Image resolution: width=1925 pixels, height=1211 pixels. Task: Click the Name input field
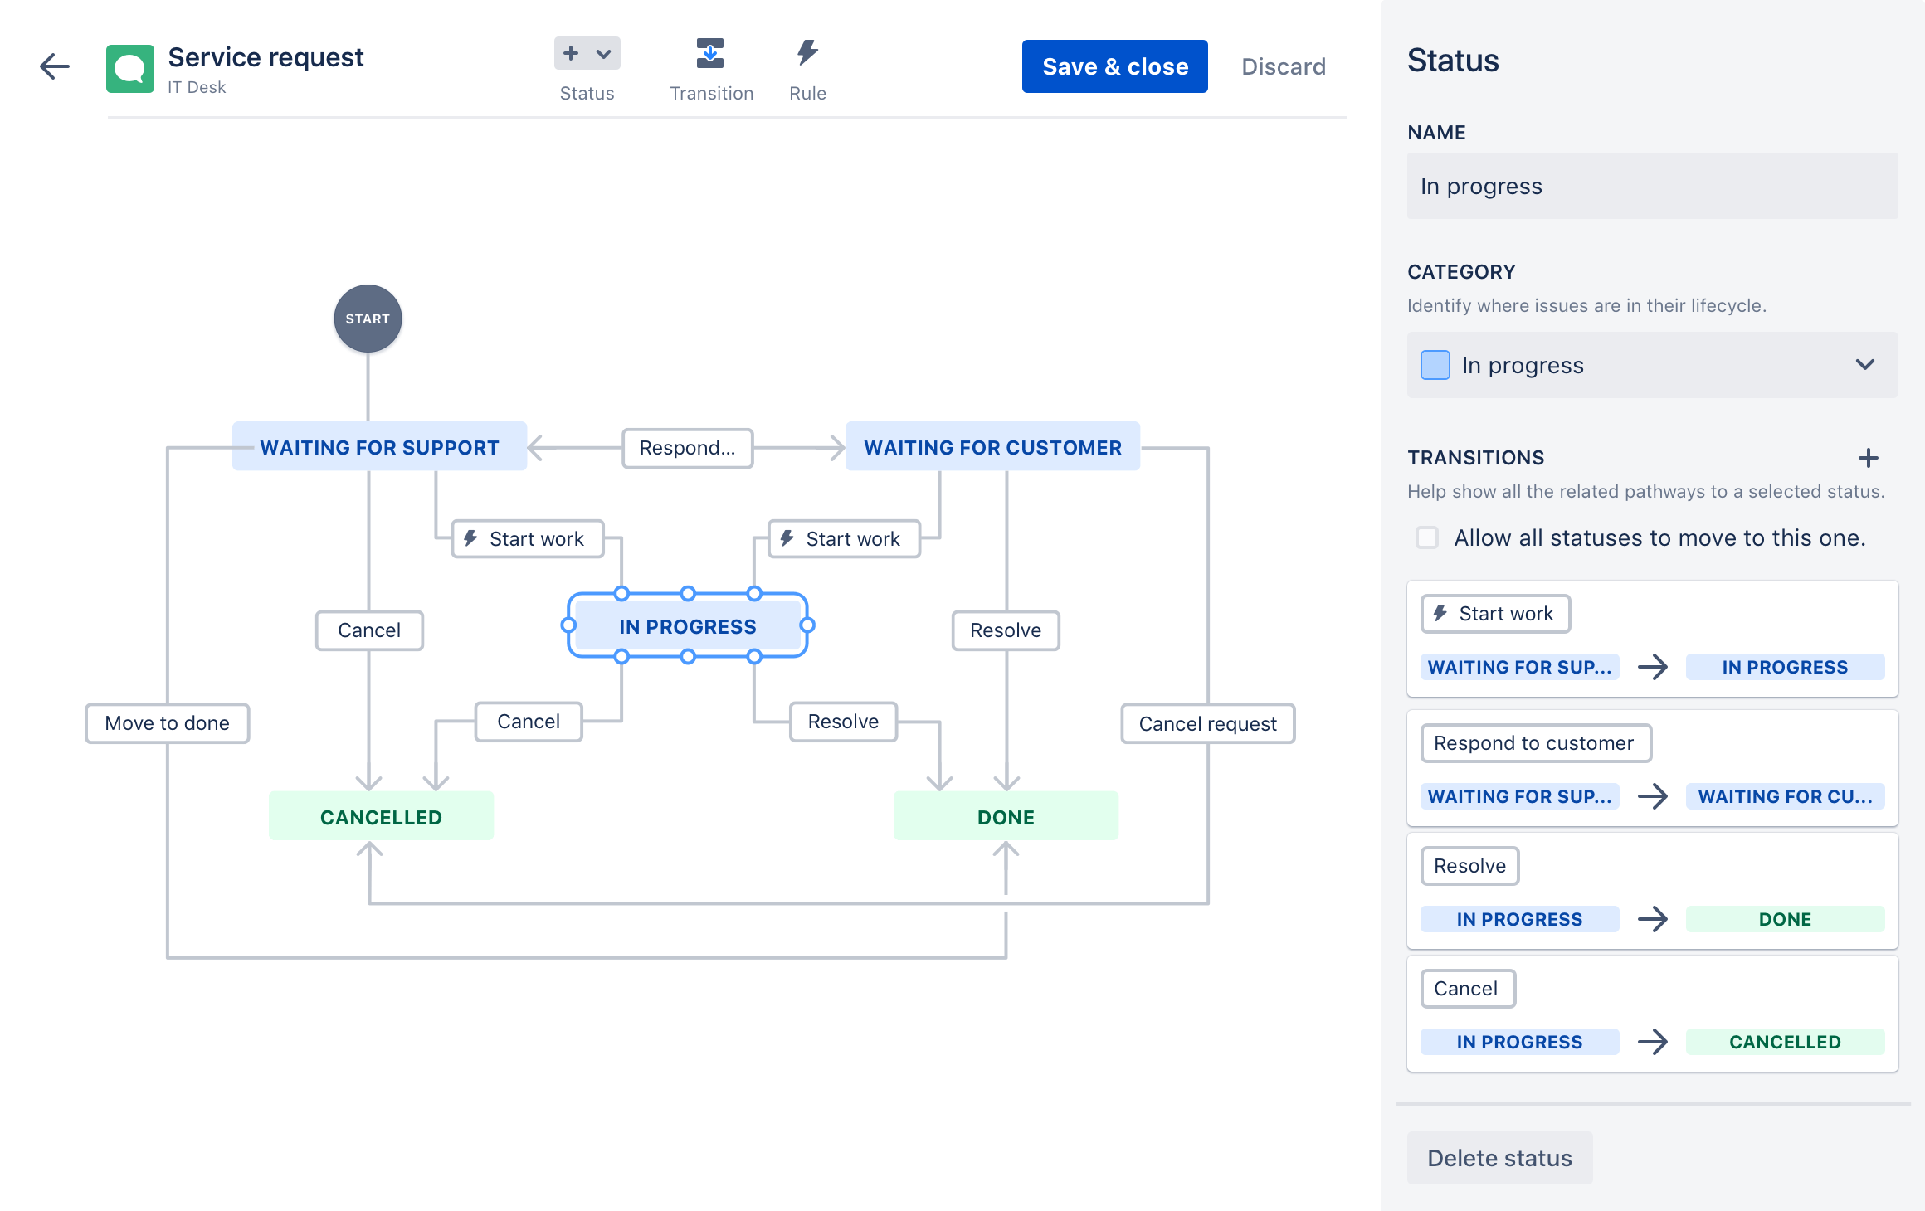click(1651, 186)
